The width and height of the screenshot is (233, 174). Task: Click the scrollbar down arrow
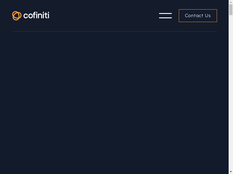coord(231,172)
